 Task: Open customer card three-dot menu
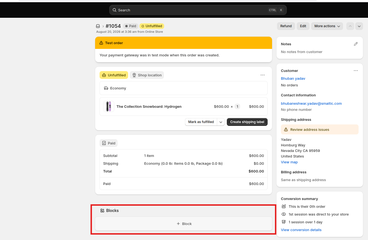[x=356, y=71]
